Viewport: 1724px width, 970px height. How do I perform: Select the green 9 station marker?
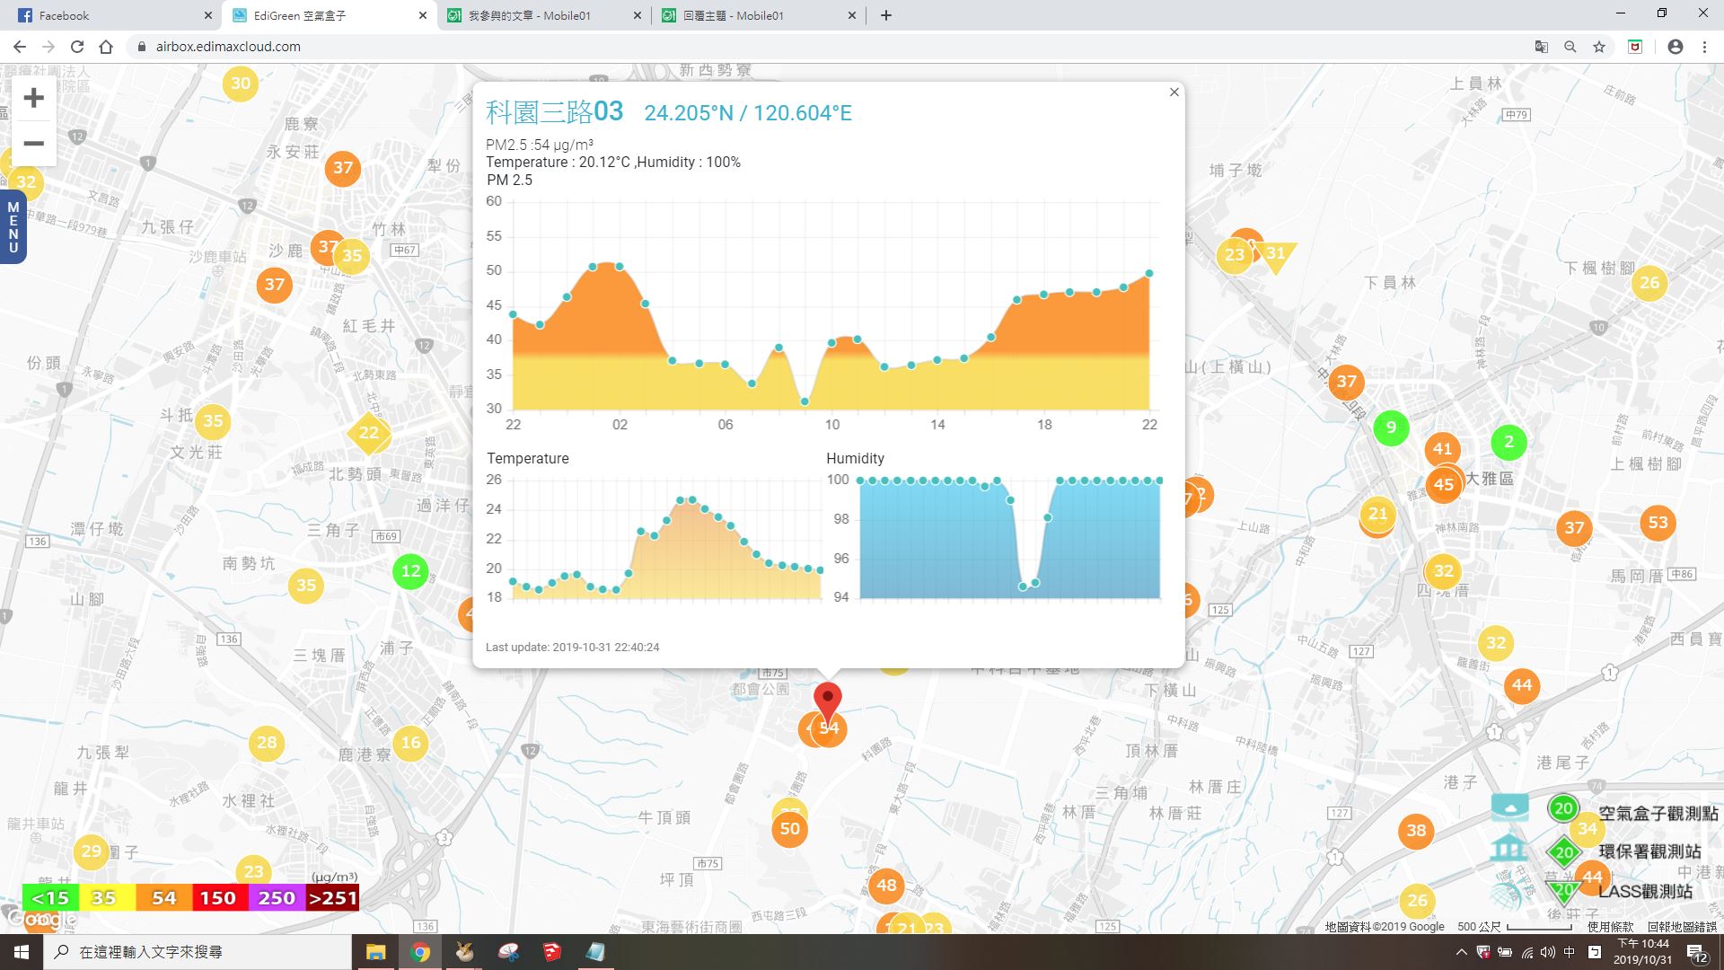tap(1391, 428)
